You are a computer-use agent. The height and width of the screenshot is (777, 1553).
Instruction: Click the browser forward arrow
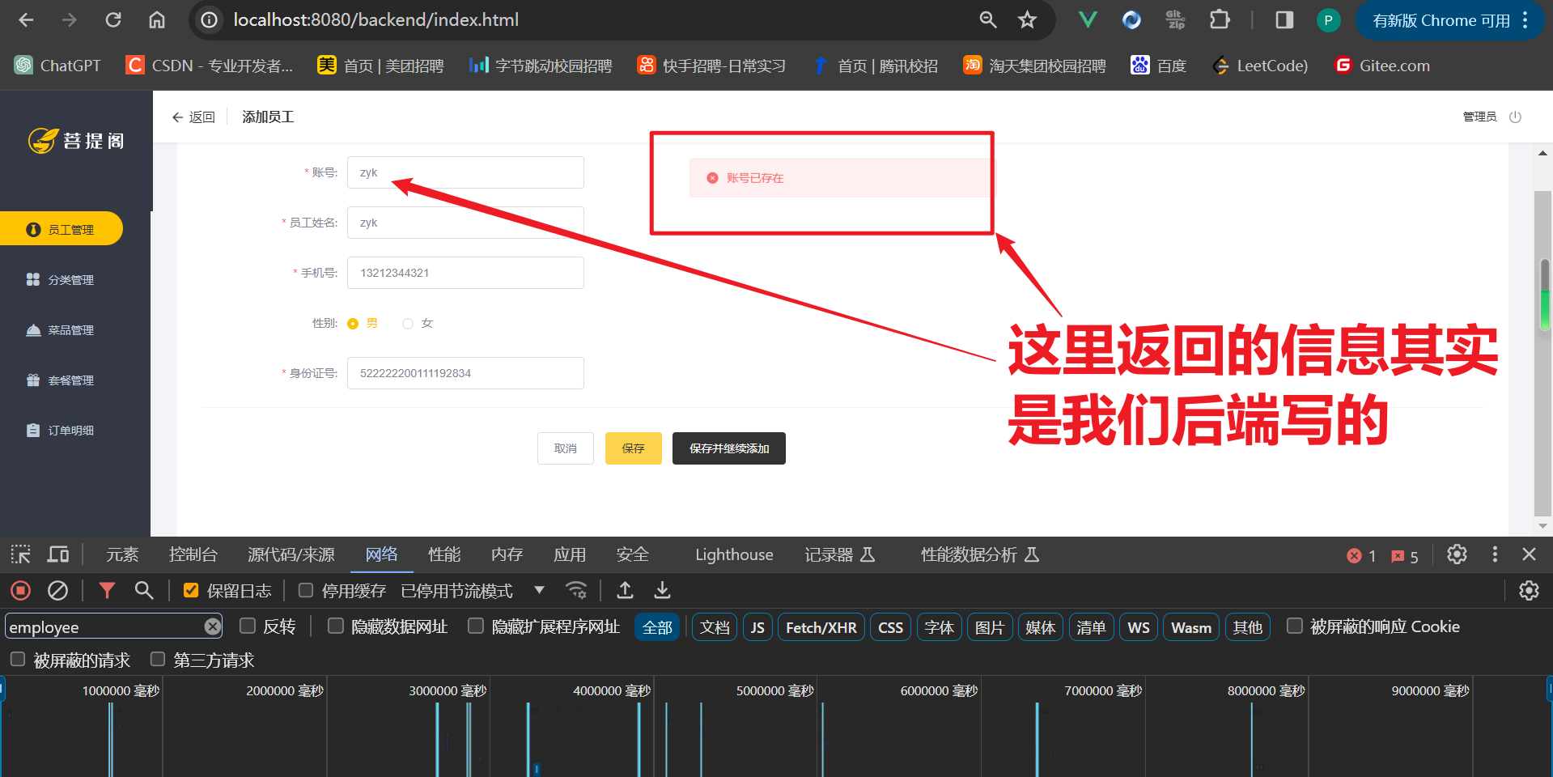70,20
